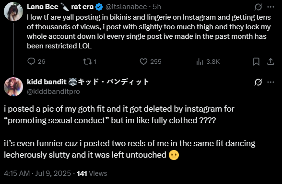282x184 pixels.
Task: Click the 141 Views count
Action: point(92,173)
